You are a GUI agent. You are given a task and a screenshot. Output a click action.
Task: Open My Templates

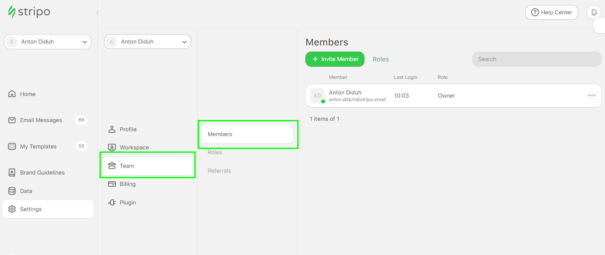click(x=38, y=147)
